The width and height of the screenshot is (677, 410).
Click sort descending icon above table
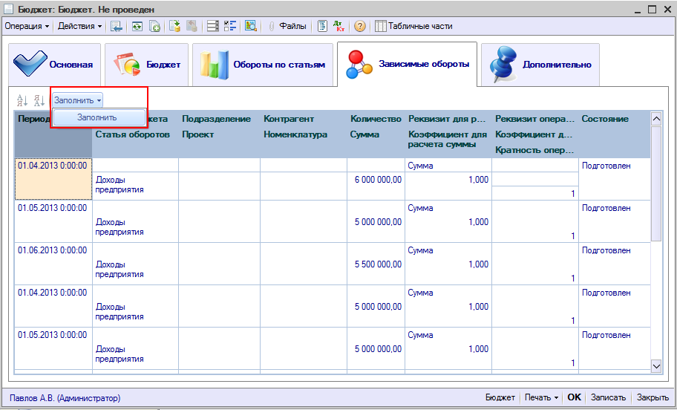[39, 100]
